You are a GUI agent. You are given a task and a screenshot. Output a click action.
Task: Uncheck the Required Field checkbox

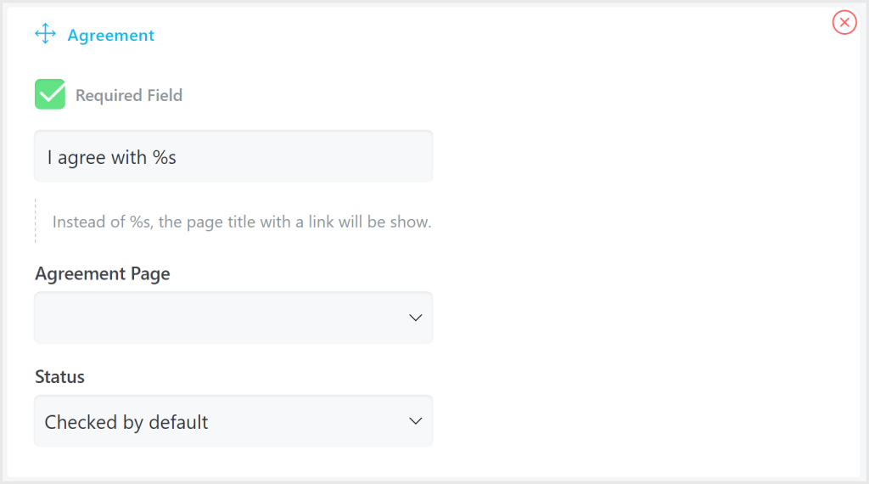50,94
